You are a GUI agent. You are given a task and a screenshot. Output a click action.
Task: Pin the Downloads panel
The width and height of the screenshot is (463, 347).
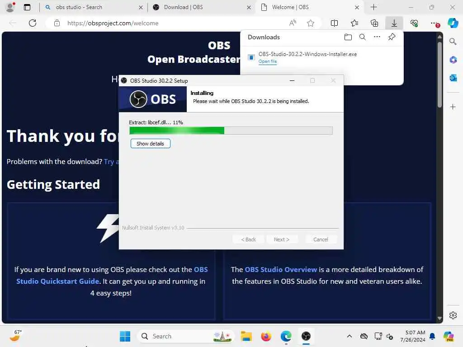pos(392,37)
